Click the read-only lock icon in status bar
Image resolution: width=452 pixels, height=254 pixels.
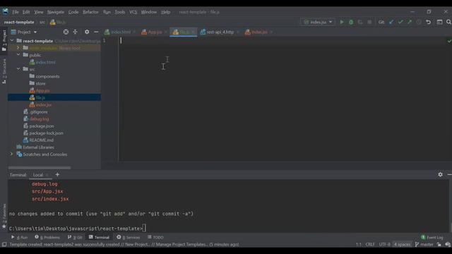coord(439,245)
